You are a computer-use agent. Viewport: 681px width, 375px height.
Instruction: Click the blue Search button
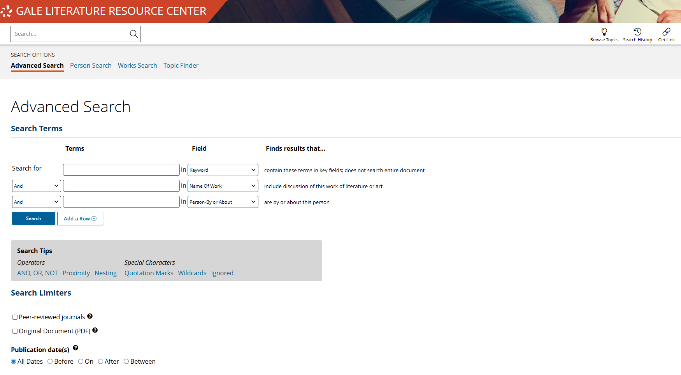[33, 218]
